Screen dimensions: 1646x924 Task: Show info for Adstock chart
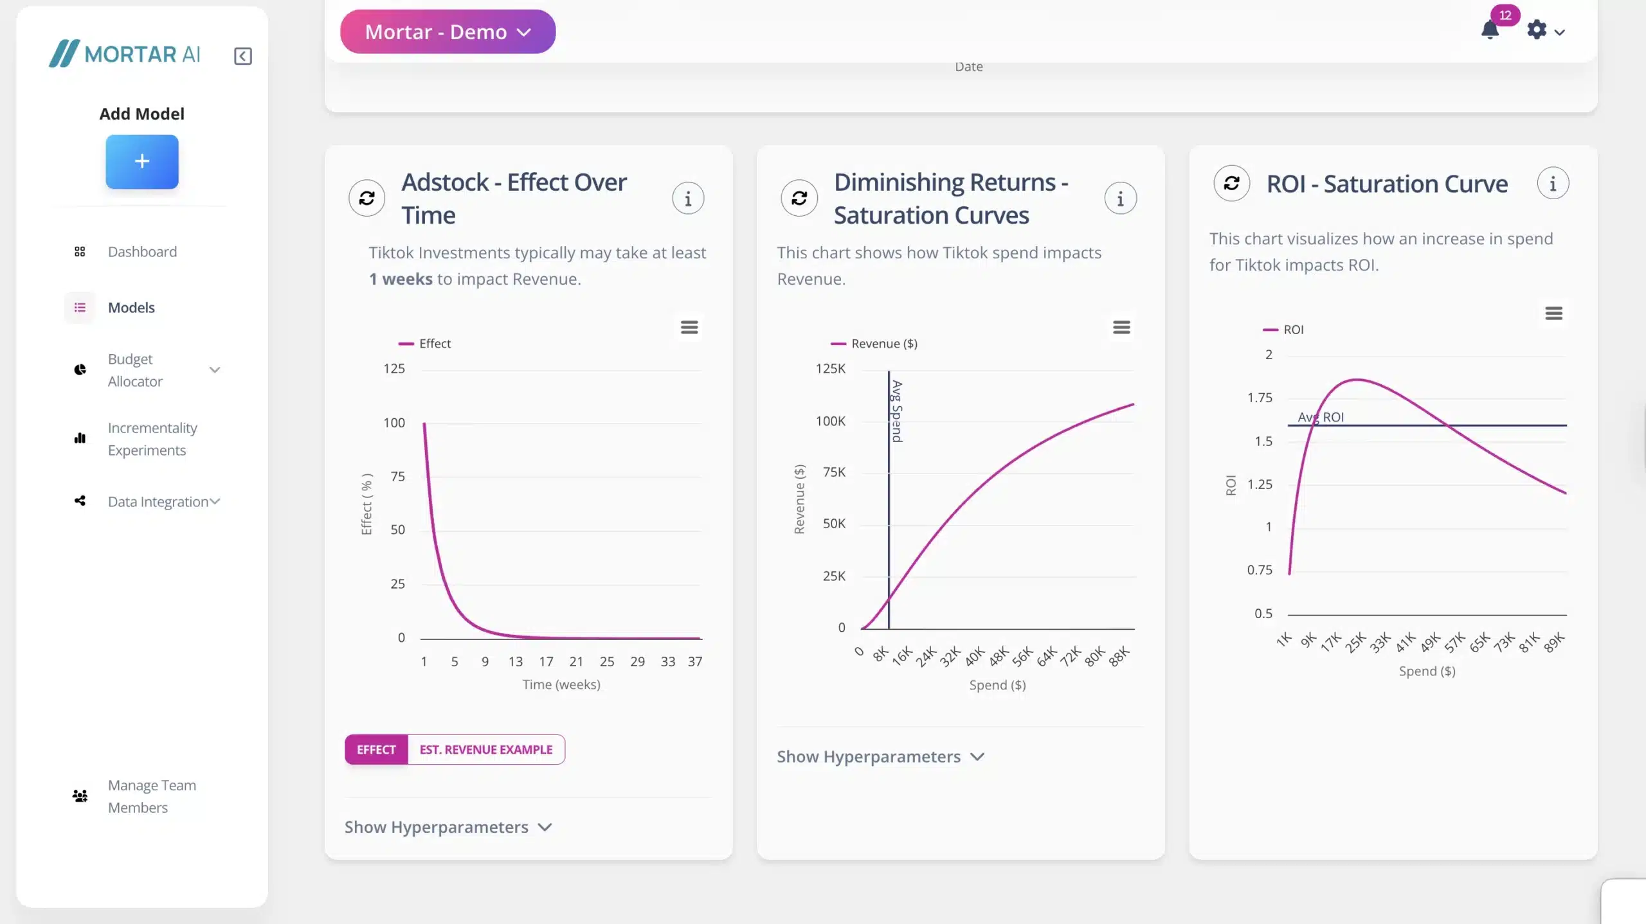(x=688, y=199)
